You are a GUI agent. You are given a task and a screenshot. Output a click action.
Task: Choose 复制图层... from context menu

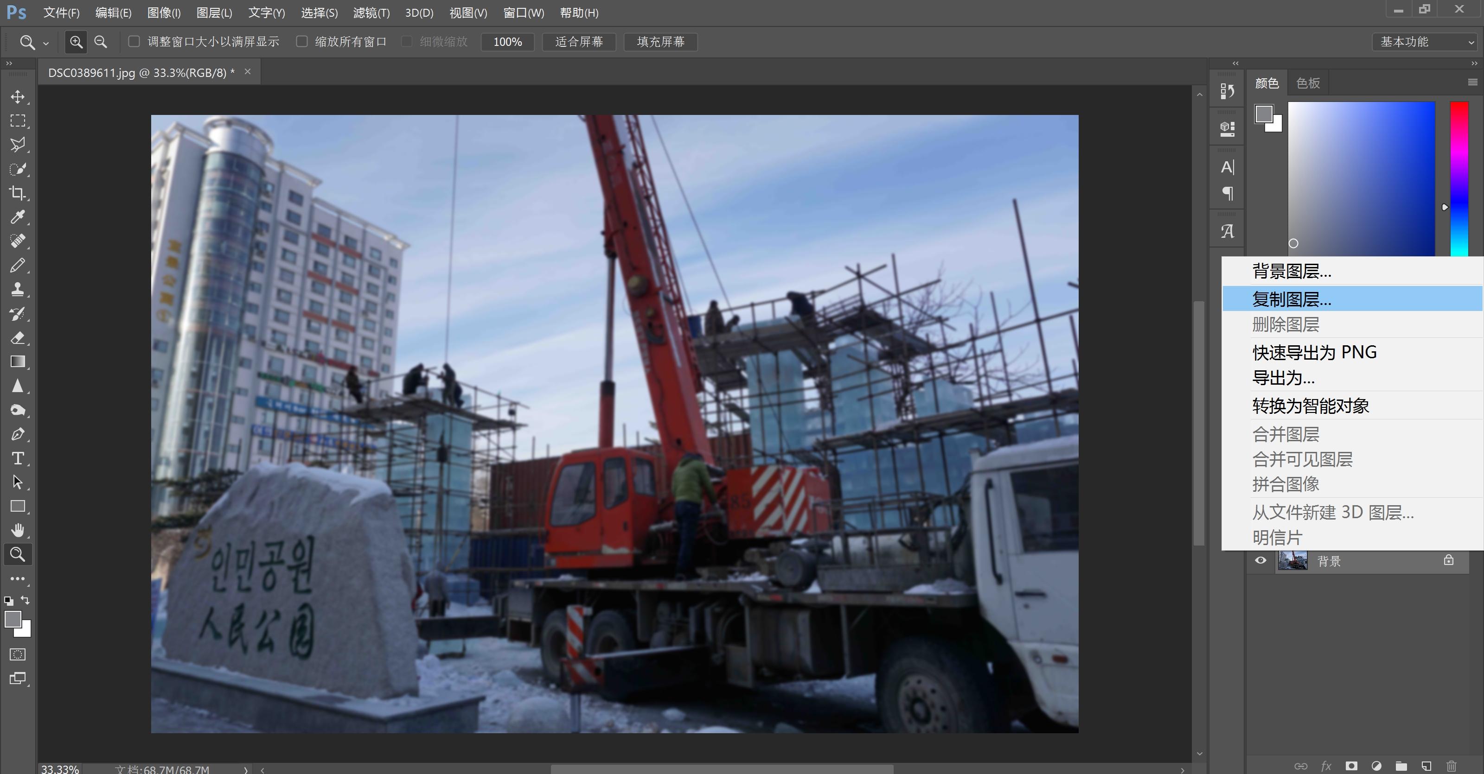tap(1292, 299)
